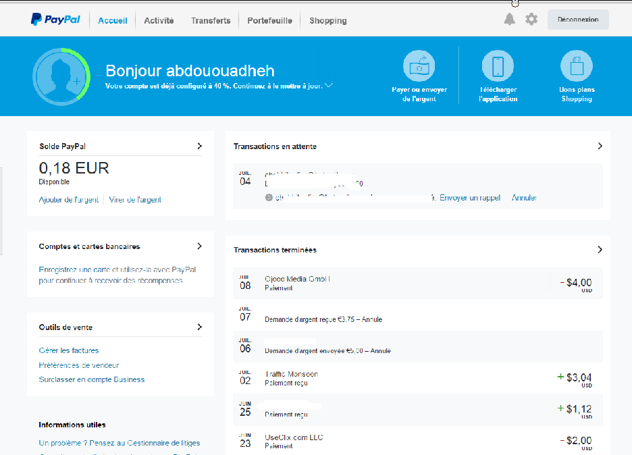Open the Comptes et cartes bancaires arrow
Screen dimensions: 632x455
click(199, 246)
